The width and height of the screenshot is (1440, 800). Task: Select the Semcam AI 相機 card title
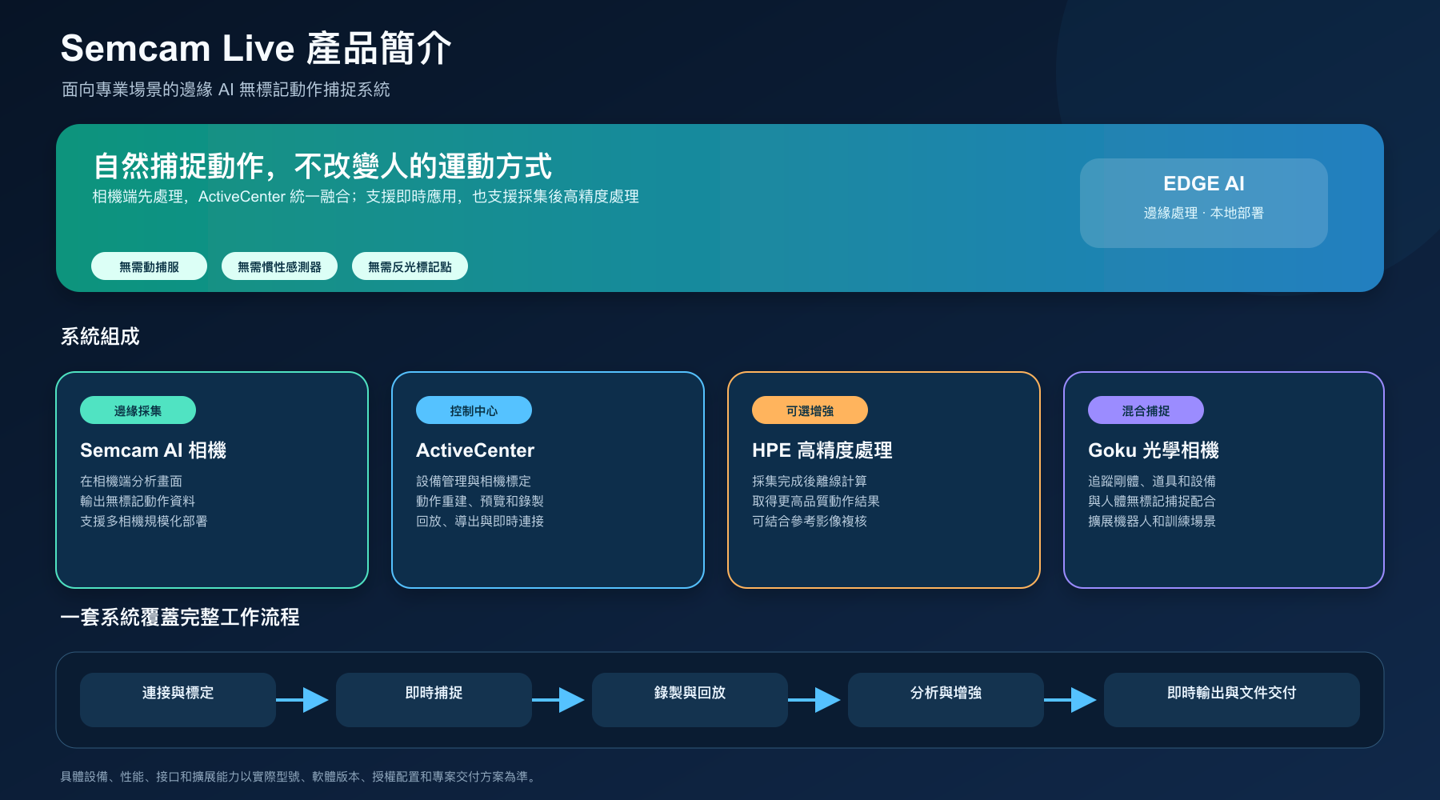point(153,450)
